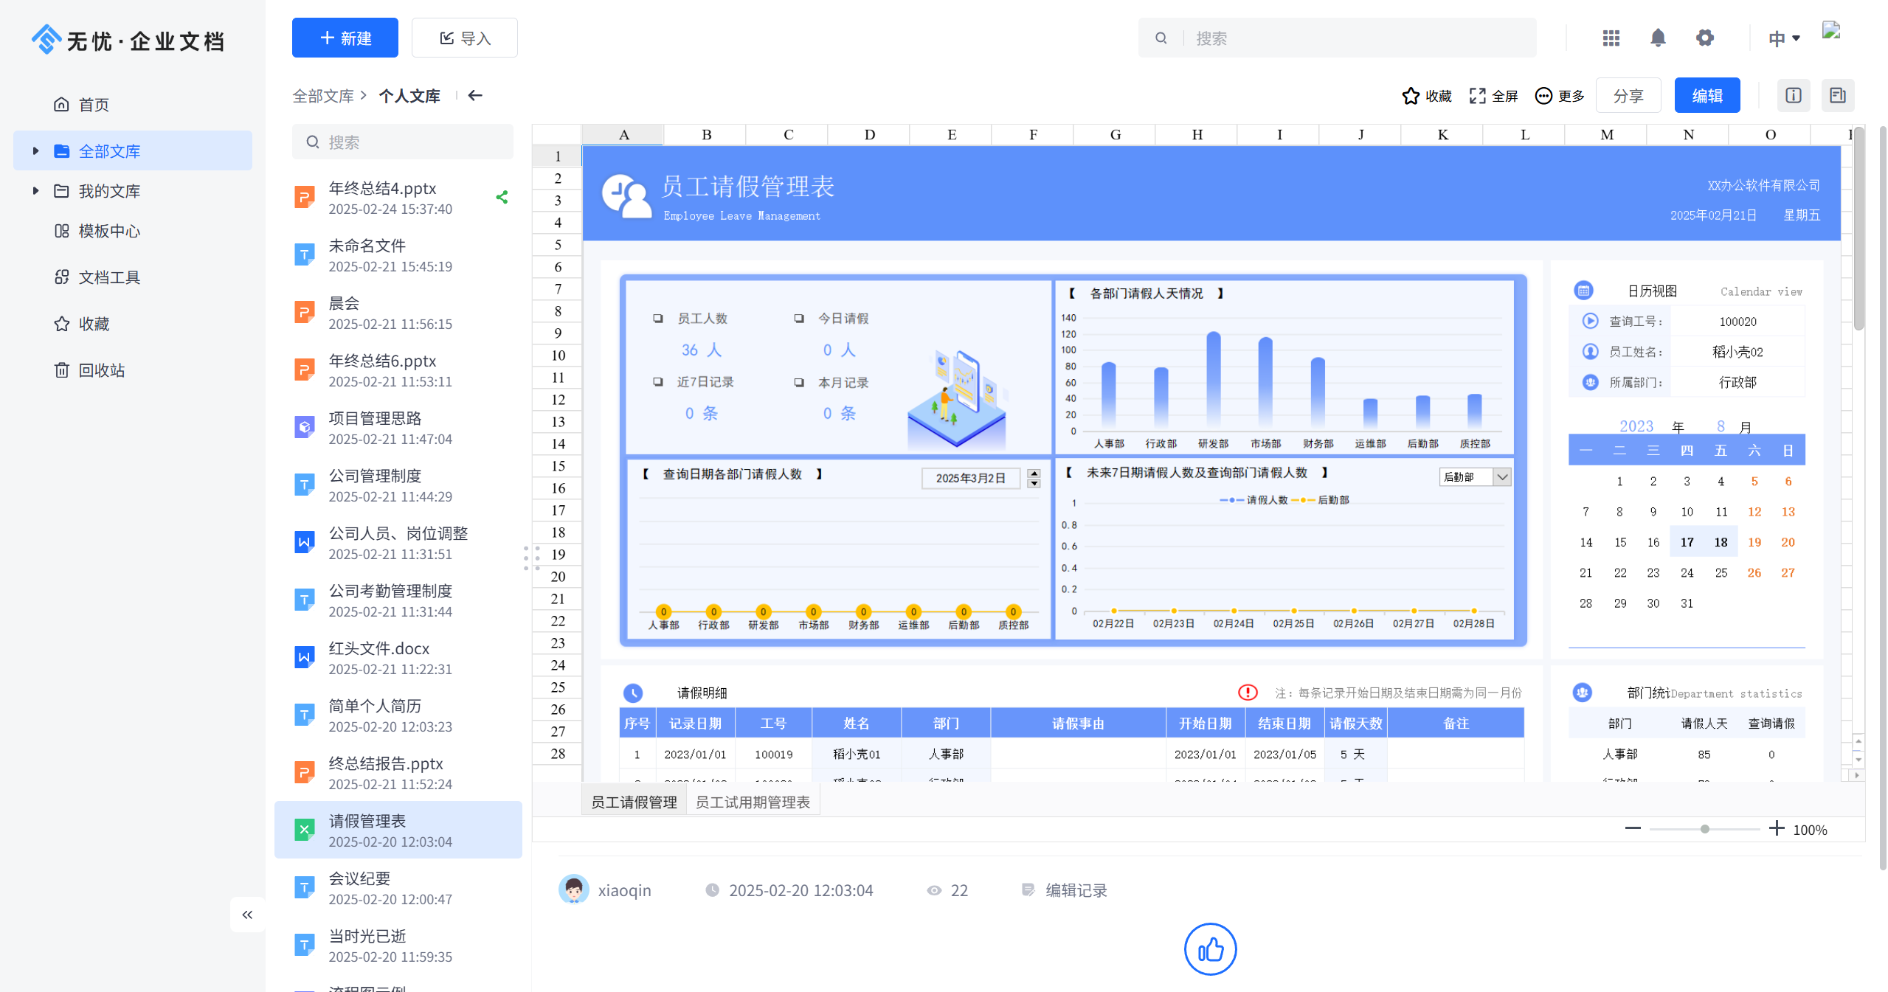Open the apps grid icon
The width and height of the screenshot is (1888, 992).
(x=1611, y=38)
